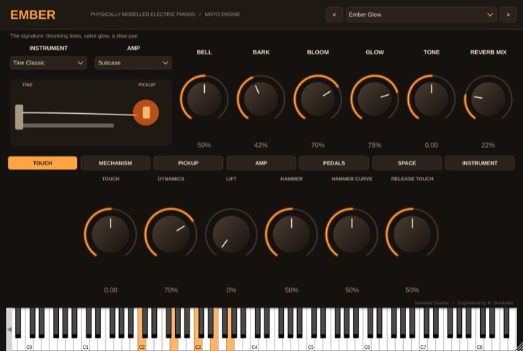
Task: Open the Suitcase amp dropdown
Action: coord(134,62)
